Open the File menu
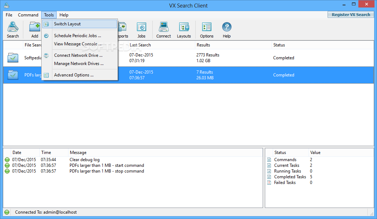This screenshot has height=219, width=377. coord(9,15)
